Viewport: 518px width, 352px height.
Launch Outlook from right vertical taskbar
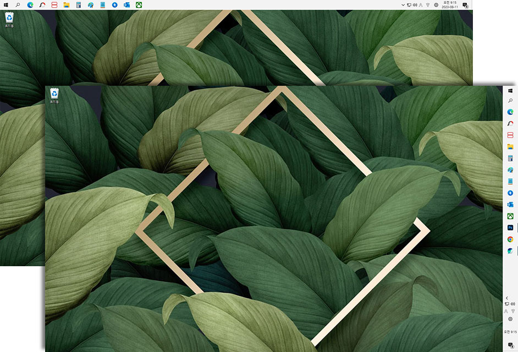pos(510,205)
